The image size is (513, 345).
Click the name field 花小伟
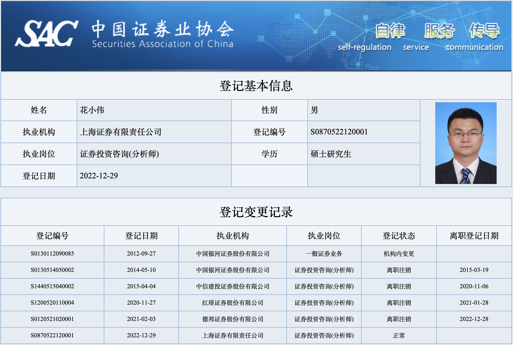92,110
